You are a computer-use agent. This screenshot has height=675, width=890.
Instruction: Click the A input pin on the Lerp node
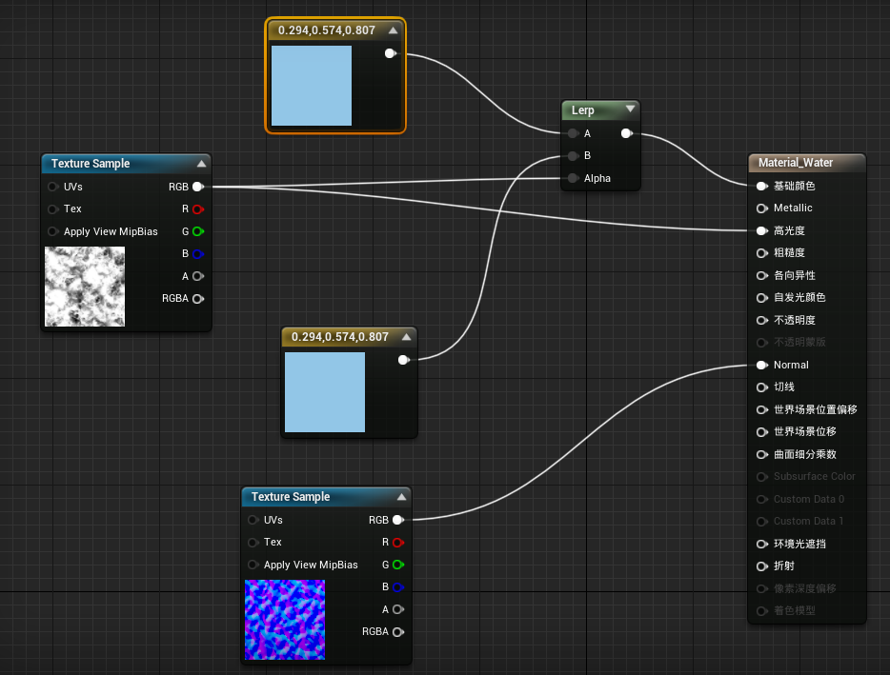tap(572, 134)
